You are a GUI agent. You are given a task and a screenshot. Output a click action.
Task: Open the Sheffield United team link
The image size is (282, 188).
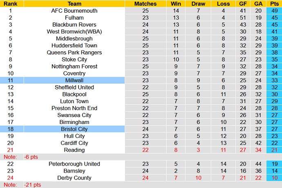tap(74, 87)
